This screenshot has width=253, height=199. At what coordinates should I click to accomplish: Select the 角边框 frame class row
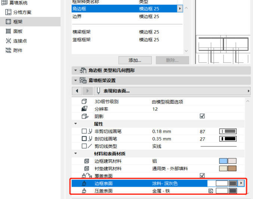(x=124, y=9)
